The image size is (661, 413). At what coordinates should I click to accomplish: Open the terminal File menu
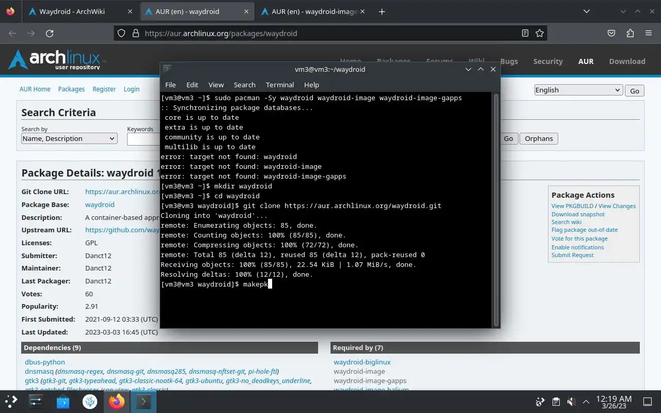pos(170,85)
